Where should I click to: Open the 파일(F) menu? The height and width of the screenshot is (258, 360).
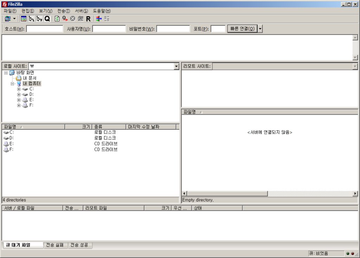(10, 11)
